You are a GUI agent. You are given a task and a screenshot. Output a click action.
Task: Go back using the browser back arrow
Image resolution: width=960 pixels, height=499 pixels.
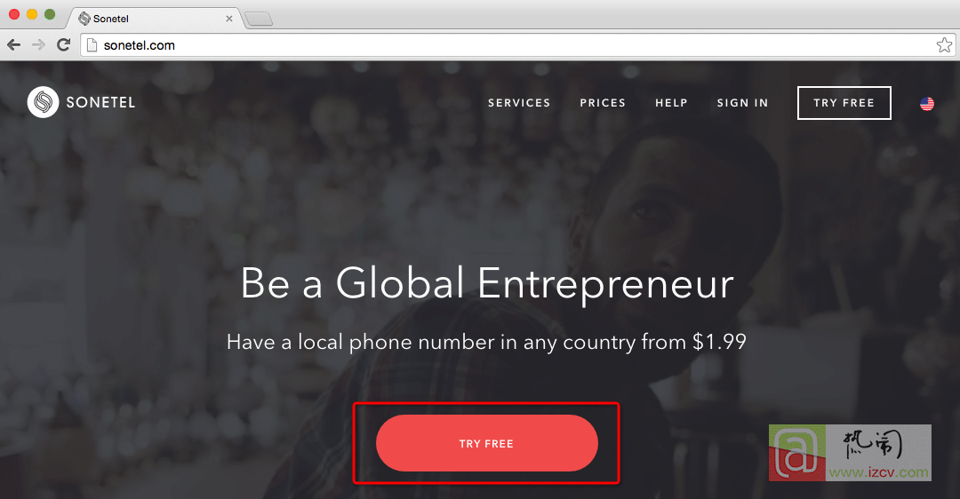(x=14, y=44)
